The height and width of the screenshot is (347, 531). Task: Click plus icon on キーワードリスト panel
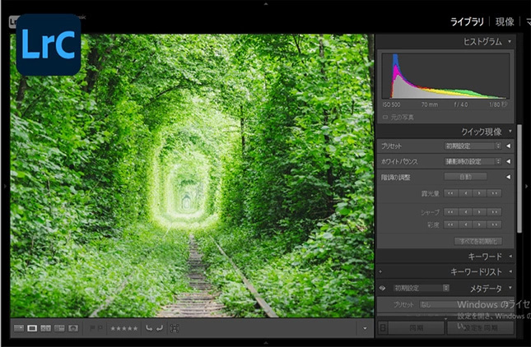[x=380, y=271]
